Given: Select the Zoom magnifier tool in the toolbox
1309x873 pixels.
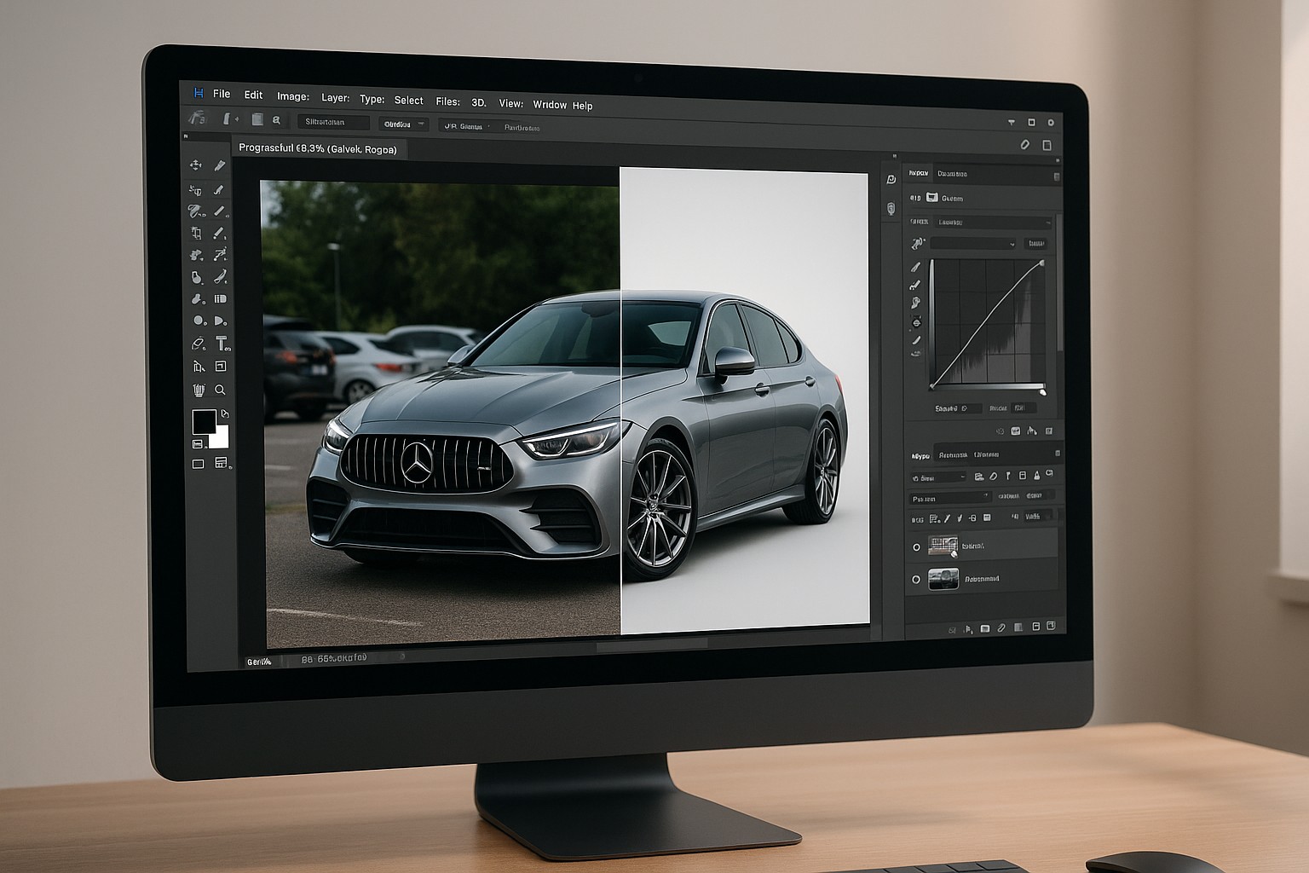Looking at the screenshot, I should pos(220,390).
